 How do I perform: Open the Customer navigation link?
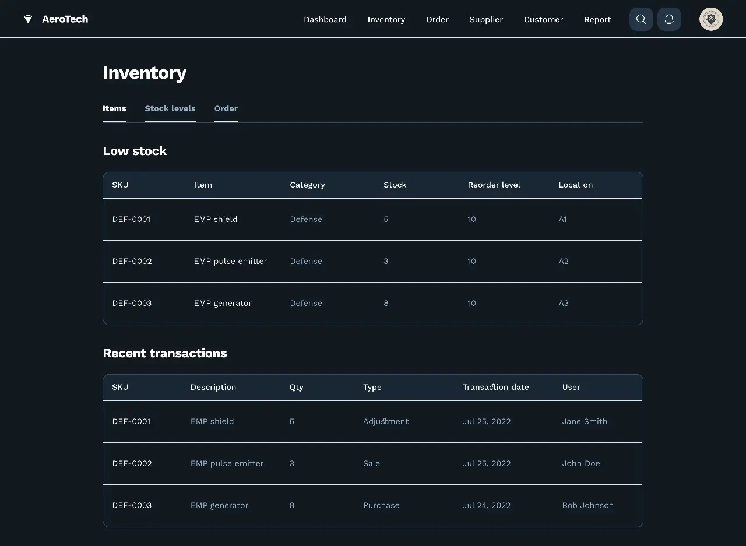(x=543, y=19)
